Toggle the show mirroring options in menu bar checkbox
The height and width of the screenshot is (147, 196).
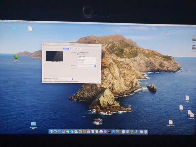pos(44,81)
